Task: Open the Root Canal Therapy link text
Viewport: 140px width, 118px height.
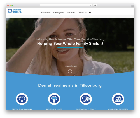Action: point(86,109)
